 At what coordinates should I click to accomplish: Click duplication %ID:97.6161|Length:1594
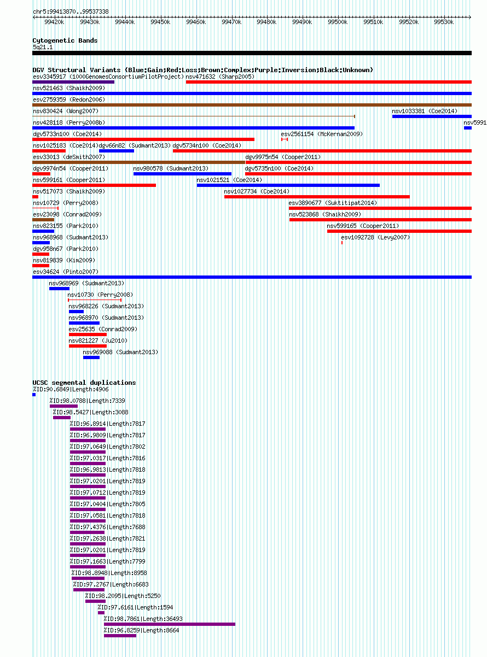(101, 613)
